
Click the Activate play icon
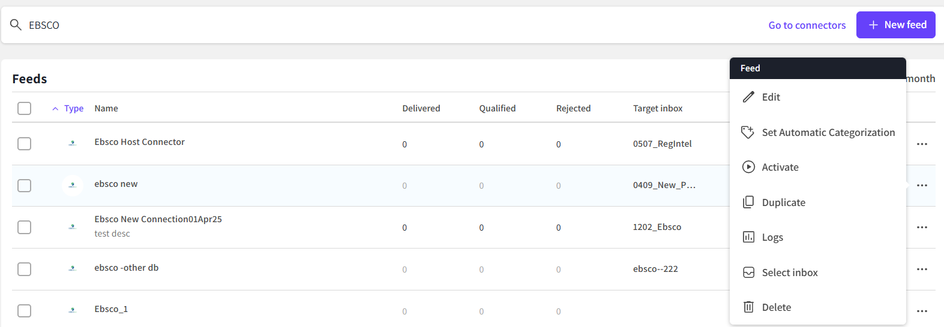point(748,167)
